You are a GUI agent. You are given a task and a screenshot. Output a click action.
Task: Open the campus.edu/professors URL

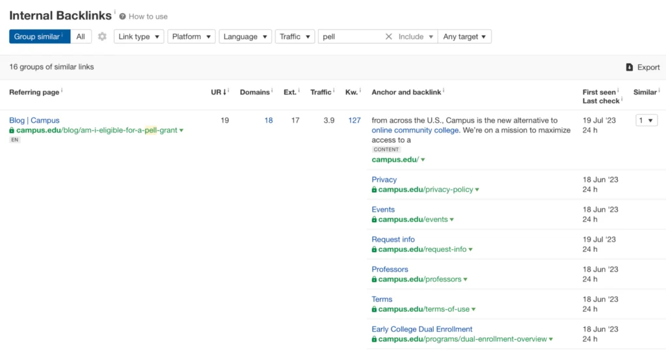point(420,279)
